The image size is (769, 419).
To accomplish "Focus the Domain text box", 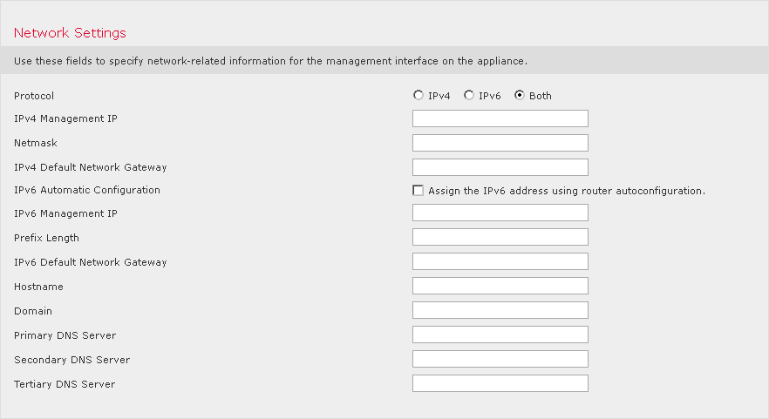I will tap(500, 310).
